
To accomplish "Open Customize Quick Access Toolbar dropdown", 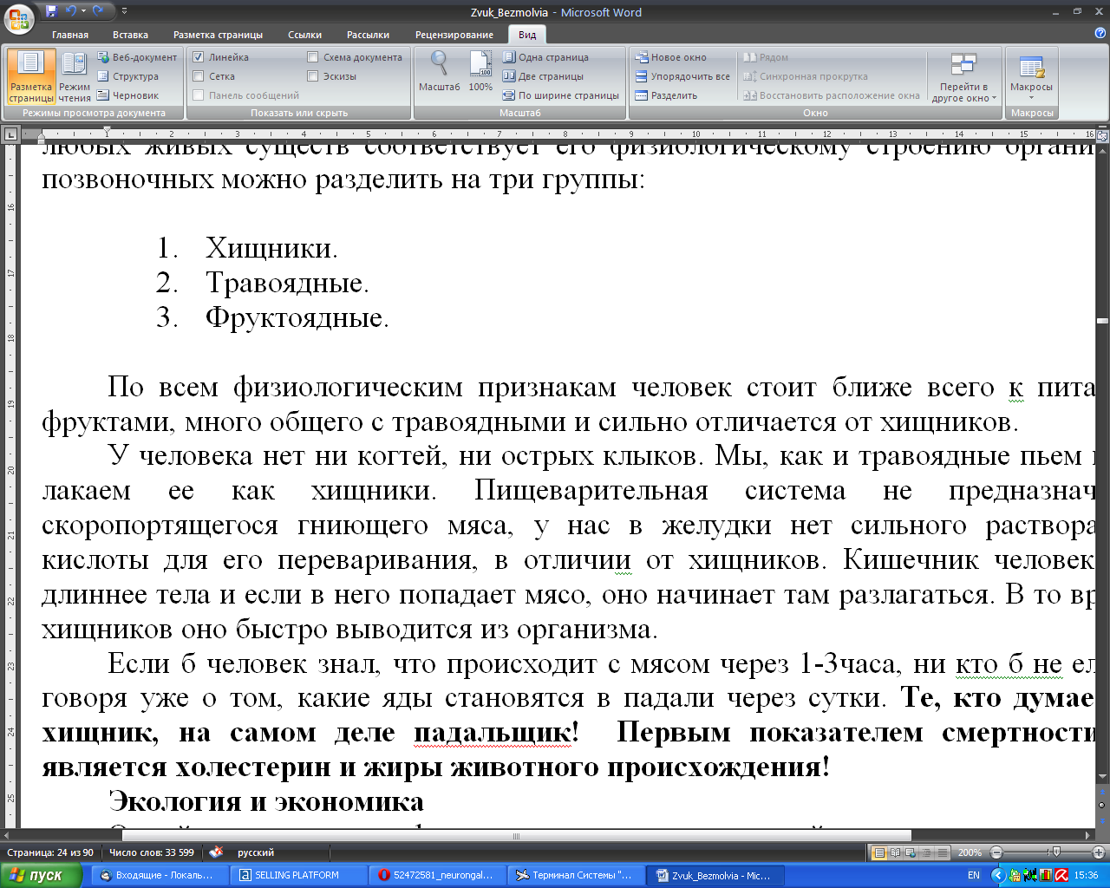I will click(124, 11).
